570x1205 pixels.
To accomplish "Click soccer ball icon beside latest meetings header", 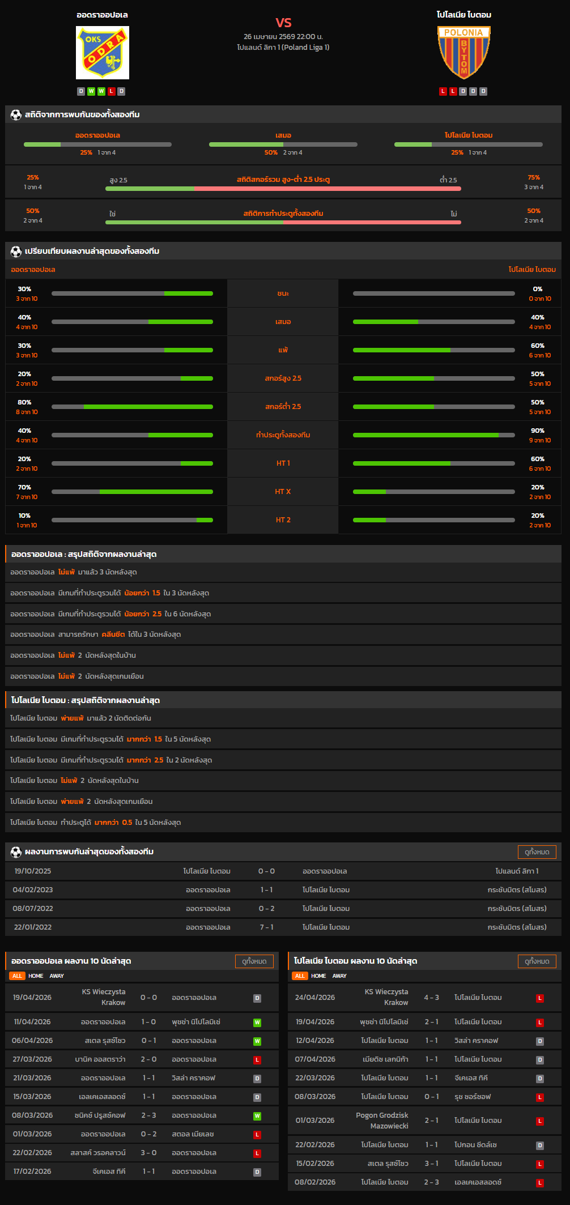I will 16,851.
